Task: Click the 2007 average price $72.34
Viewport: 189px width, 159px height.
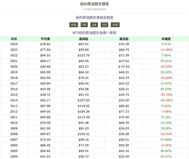Action: (45, 140)
